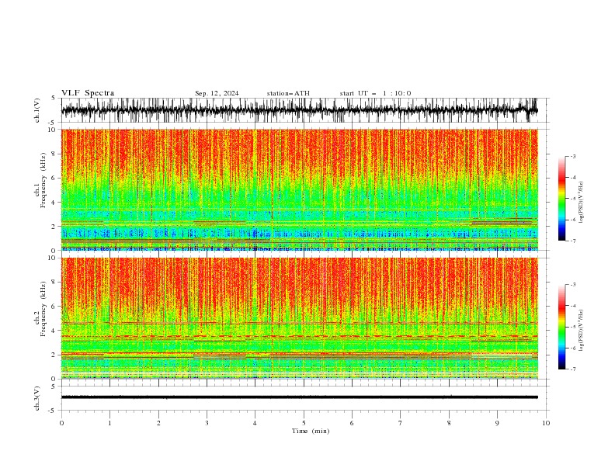Click the ch.1 spectrogram panel
The height and width of the screenshot is (475, 615).
coord(300,189)
